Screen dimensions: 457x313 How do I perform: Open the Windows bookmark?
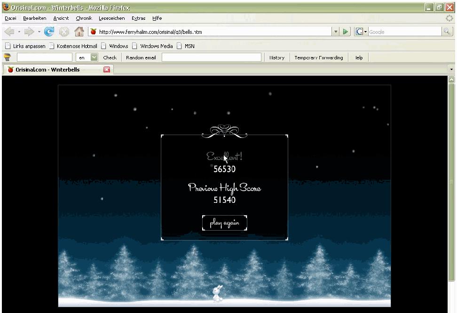tap(115, 46)
